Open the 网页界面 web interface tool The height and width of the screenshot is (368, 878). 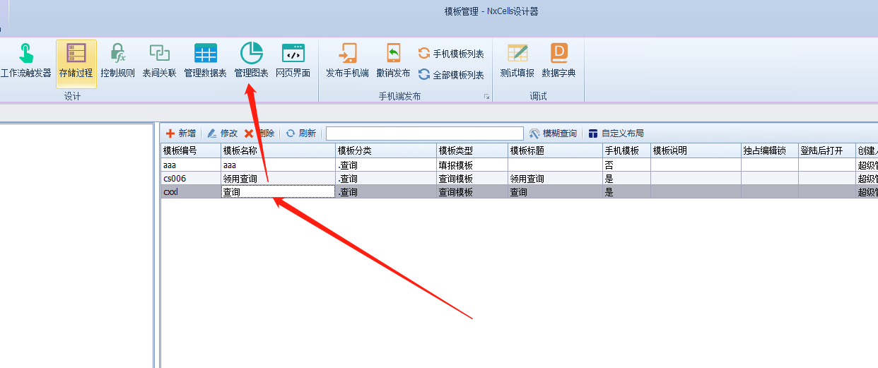click(x=293, y=61)
